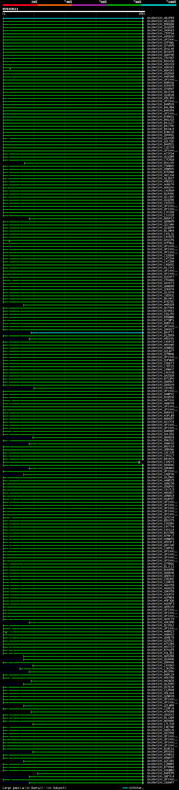The height and width of the screenshot is (790, 179).
Task: Click the purple ~60% identity legend bar
Action: pos(89,5)
